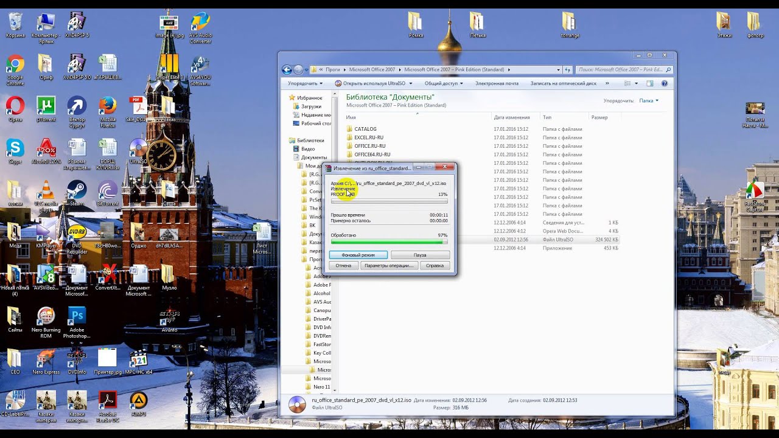Open 'Общий доступ' sharing dropdown

coord(444,83)
